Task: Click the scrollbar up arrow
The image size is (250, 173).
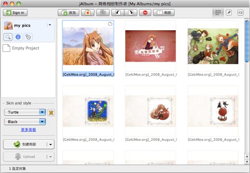Action: [x=247, y=157]
